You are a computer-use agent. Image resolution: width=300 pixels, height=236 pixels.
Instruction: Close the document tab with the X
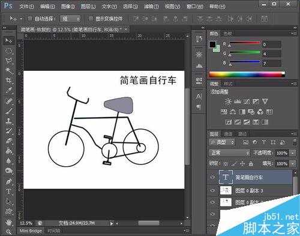point(126,29)
